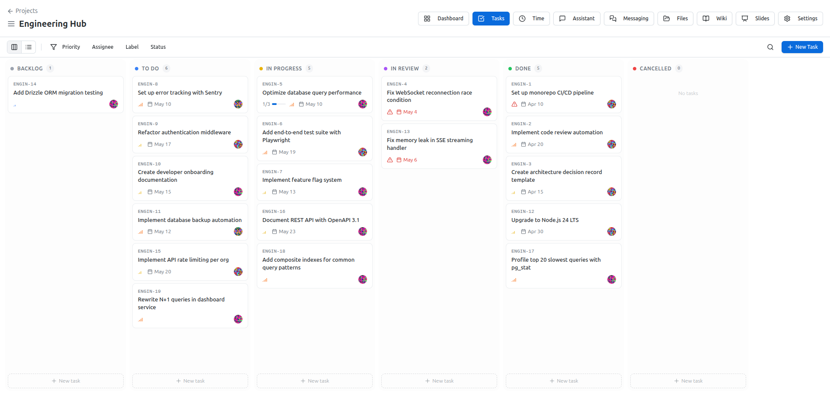The image size is (830, 396).
Task: Click priority icon on ENGIN-8 card
Action: click(140, 105)
